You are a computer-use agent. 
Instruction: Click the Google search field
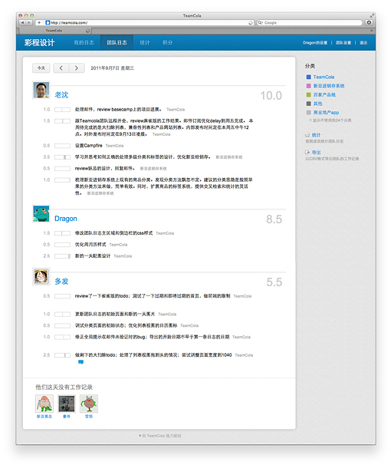click(310, 23)
